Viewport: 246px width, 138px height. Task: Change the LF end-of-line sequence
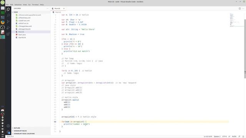pos(229,136)
